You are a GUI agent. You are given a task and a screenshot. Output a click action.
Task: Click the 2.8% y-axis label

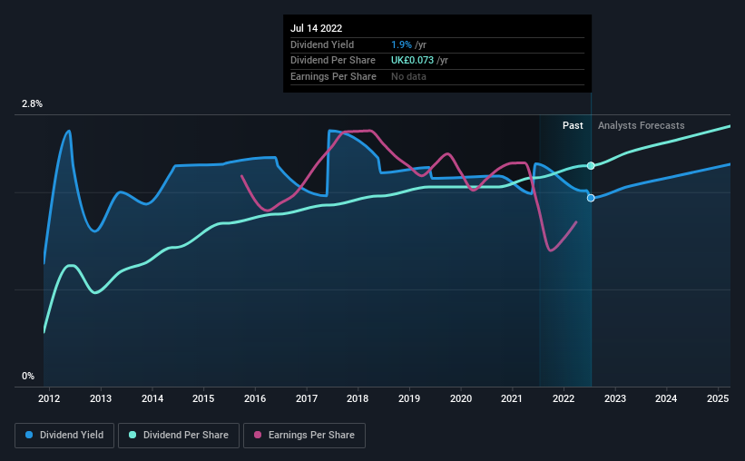click(32, 104)
